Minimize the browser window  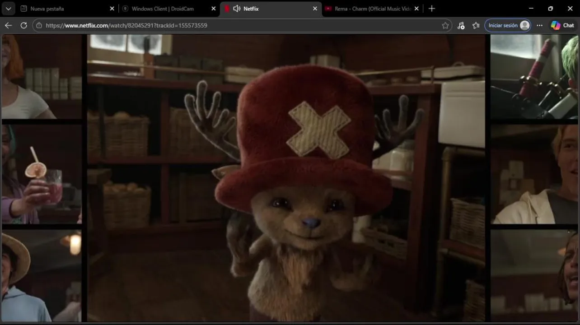coord(531,9)
